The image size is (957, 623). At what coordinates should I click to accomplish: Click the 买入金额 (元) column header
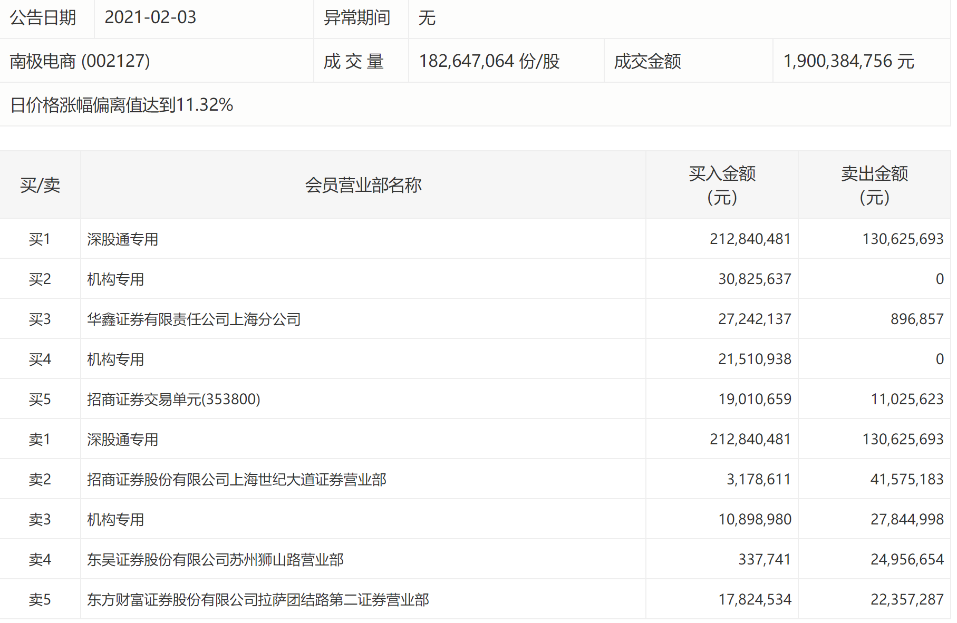click(722, 185)
